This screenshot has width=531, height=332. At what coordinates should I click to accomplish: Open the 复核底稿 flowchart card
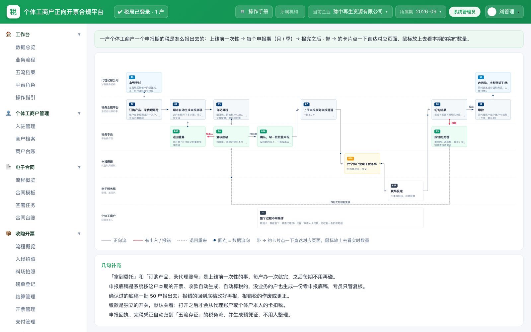point(231,136)
